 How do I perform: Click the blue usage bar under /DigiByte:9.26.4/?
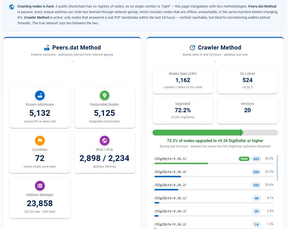tap(168, 177)
